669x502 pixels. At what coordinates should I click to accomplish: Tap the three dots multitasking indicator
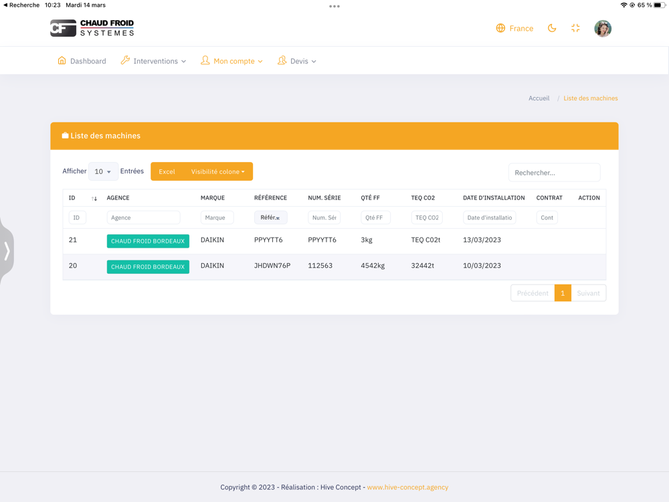tap(334, 6)
